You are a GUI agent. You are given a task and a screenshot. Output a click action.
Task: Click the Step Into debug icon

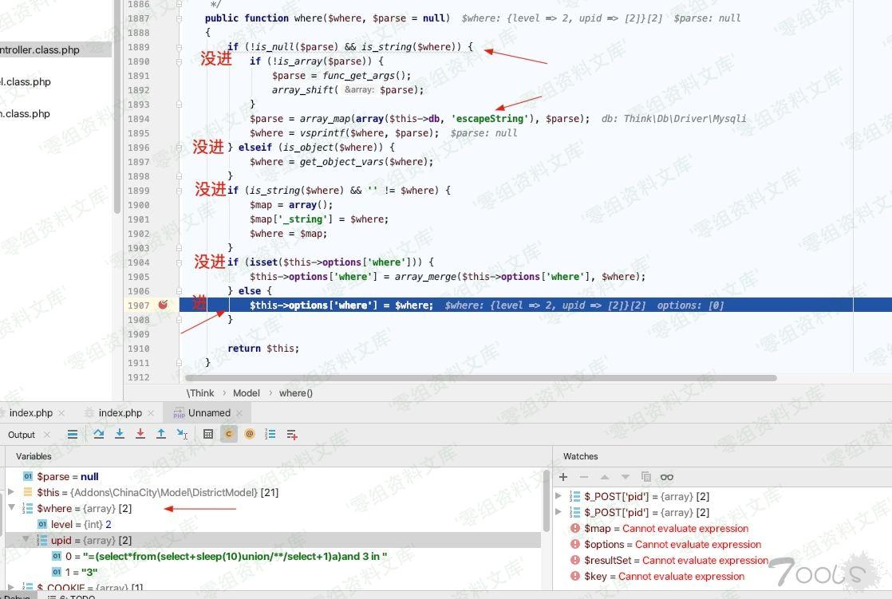(120, 434)
